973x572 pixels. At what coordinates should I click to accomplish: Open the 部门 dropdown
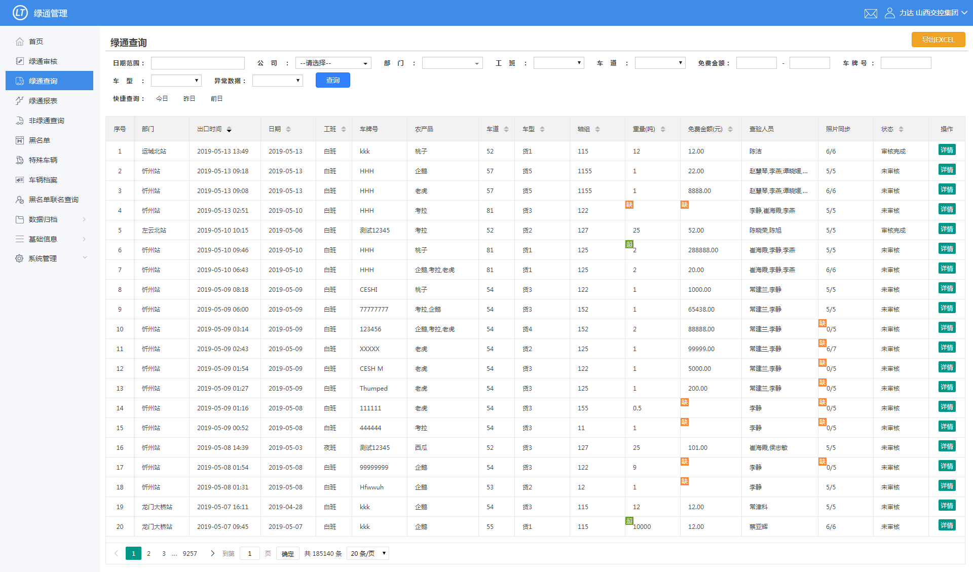point(453,63)
